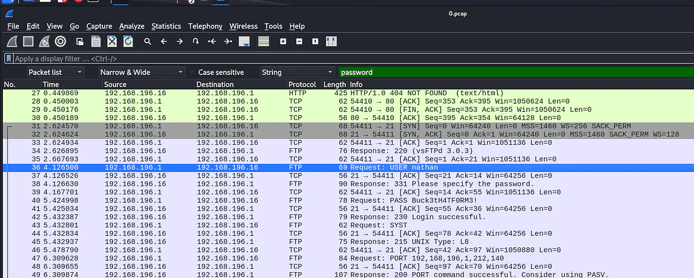694x278 pixels.
Task: Select packet 29 FIN, ACK row
Action: [347, 110]
